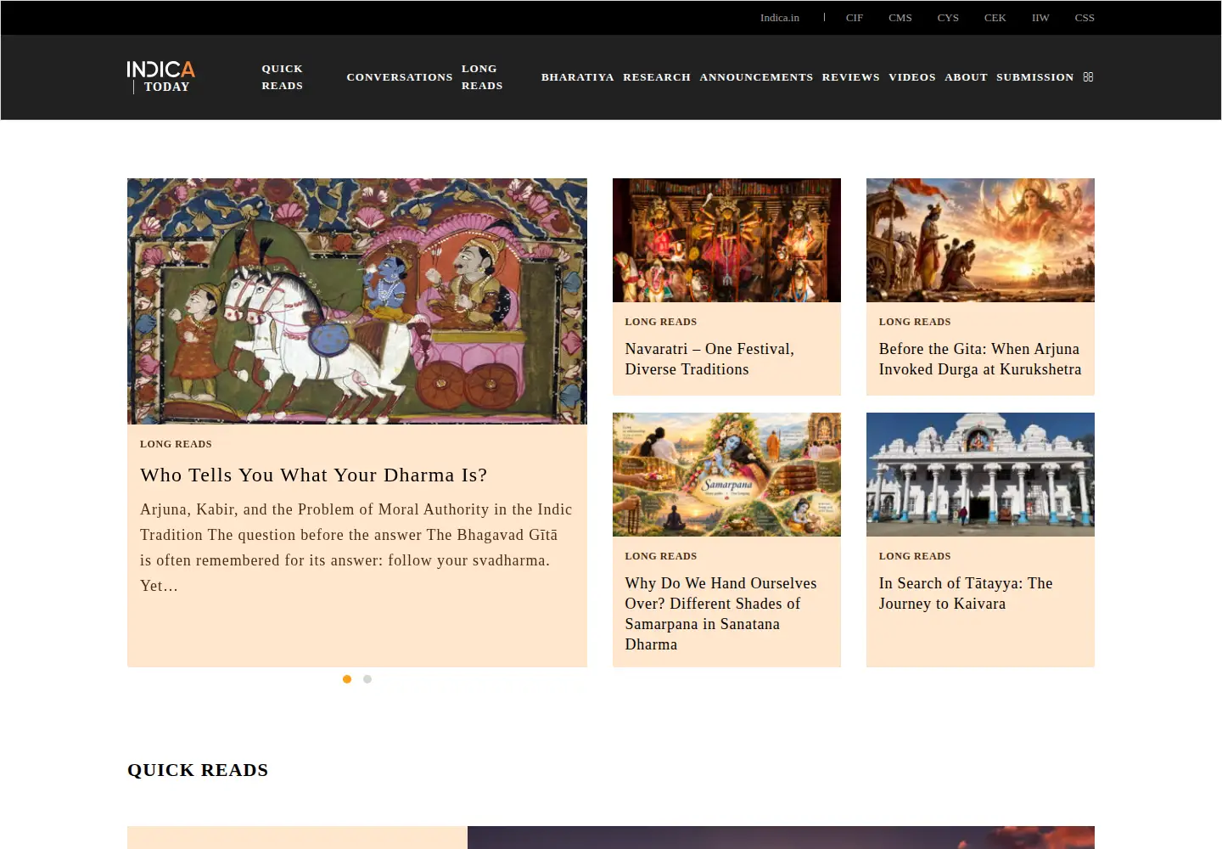Screen dimensions: 1222x849
Task: Open the Samarpana collage thumbnail
Action: (x=726, y=475)
